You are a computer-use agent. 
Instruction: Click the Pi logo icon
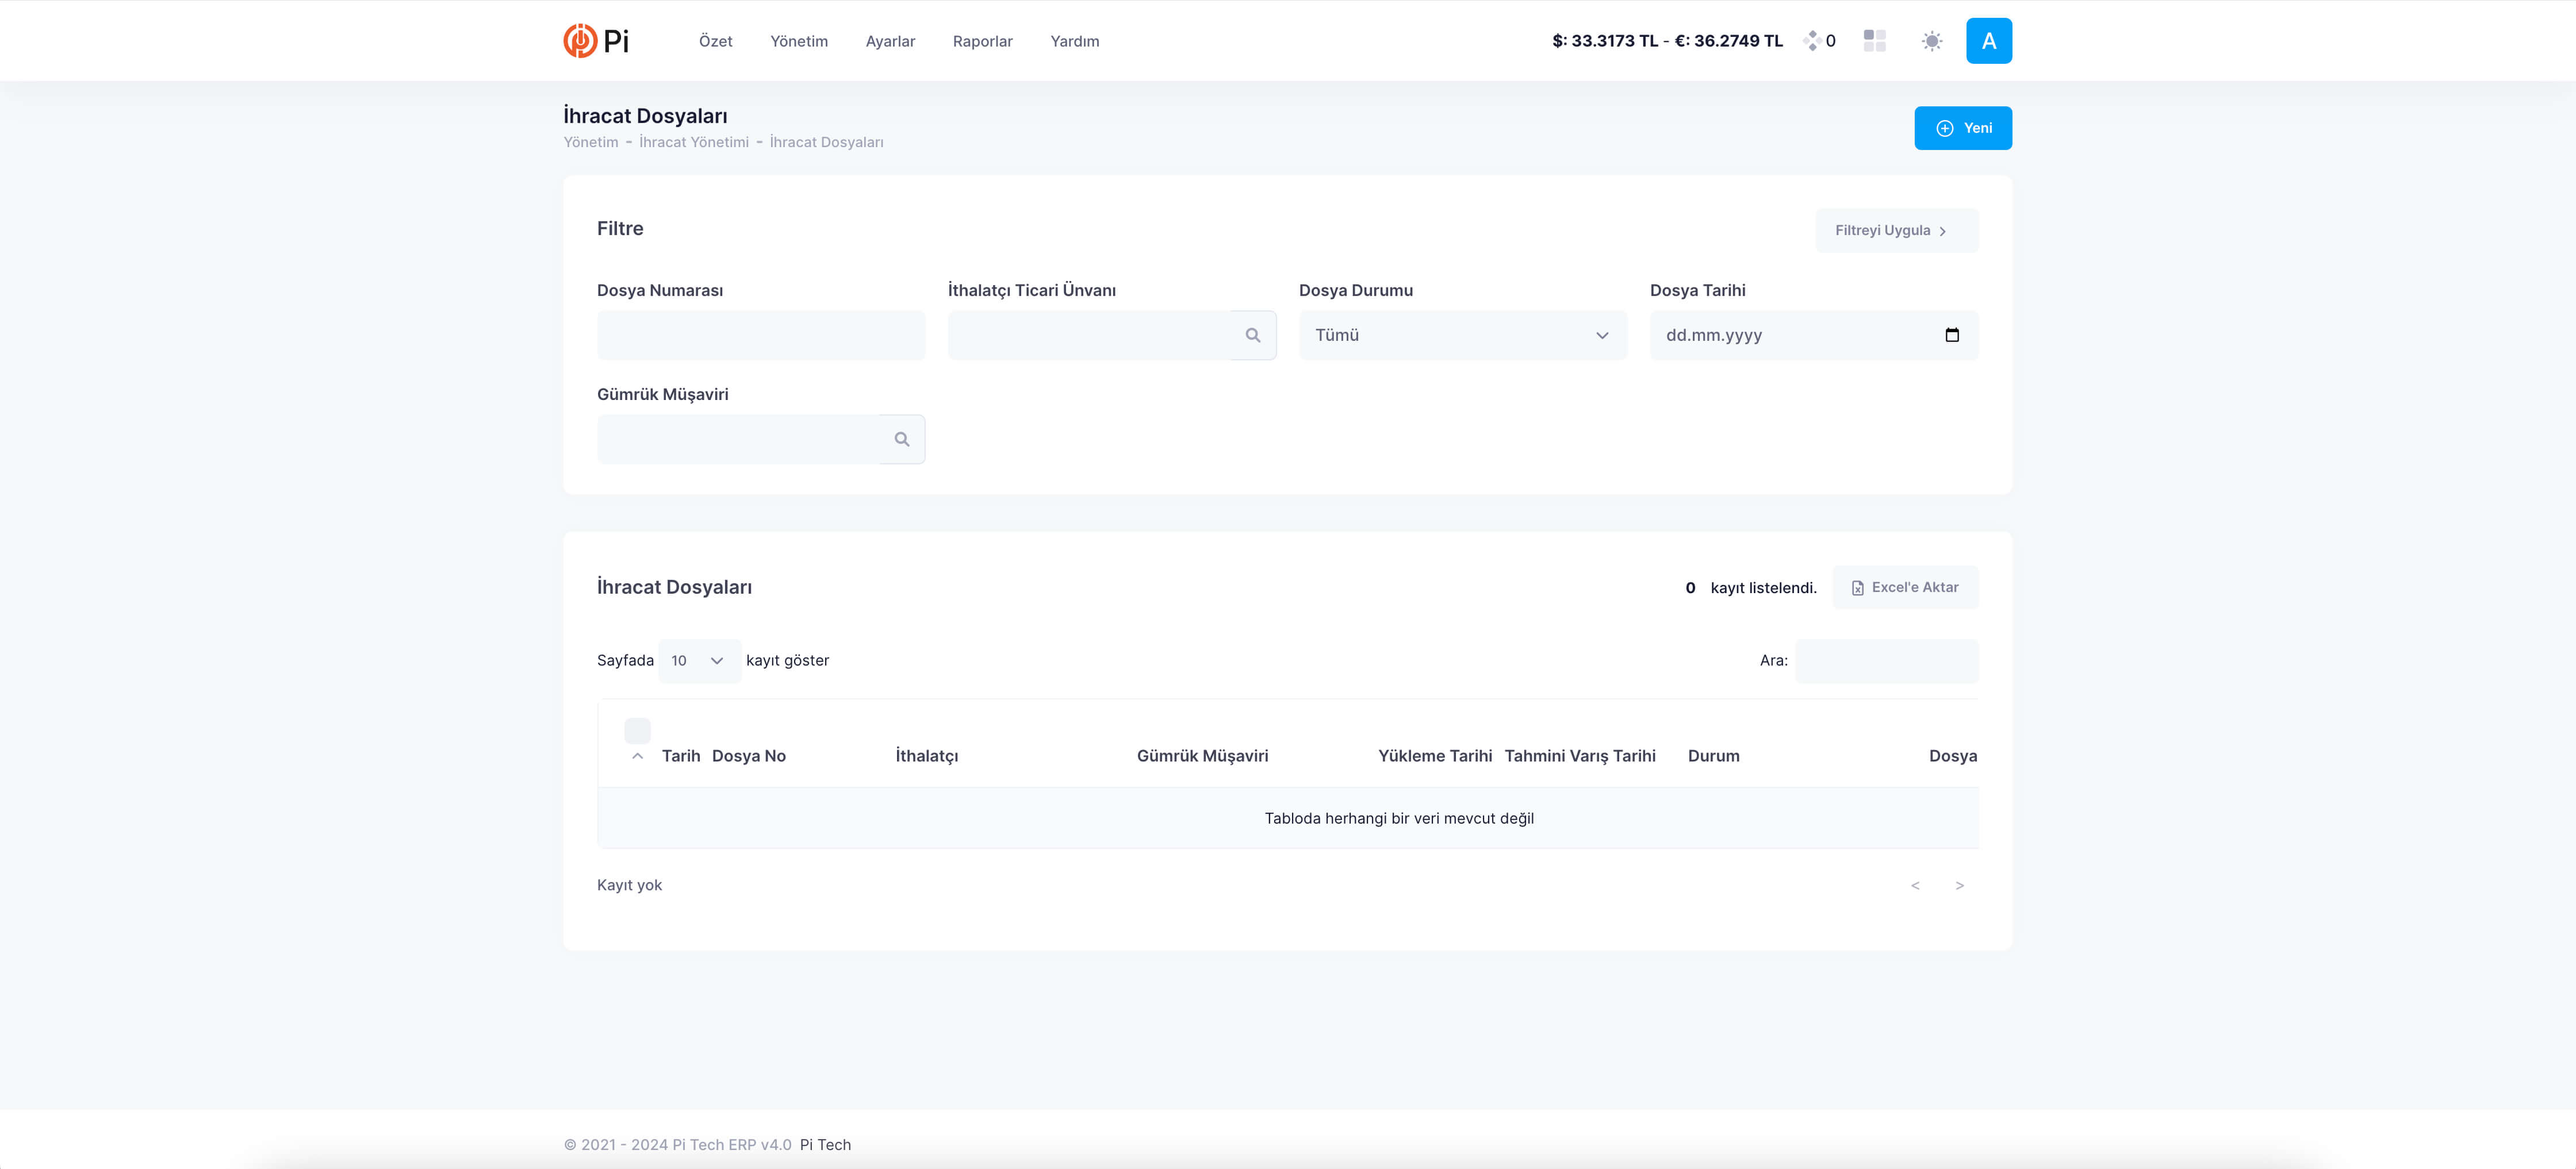[580, 41]
